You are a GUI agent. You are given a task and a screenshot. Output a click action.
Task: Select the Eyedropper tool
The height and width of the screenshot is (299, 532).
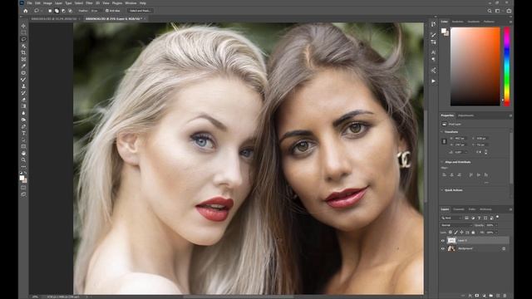23,66
